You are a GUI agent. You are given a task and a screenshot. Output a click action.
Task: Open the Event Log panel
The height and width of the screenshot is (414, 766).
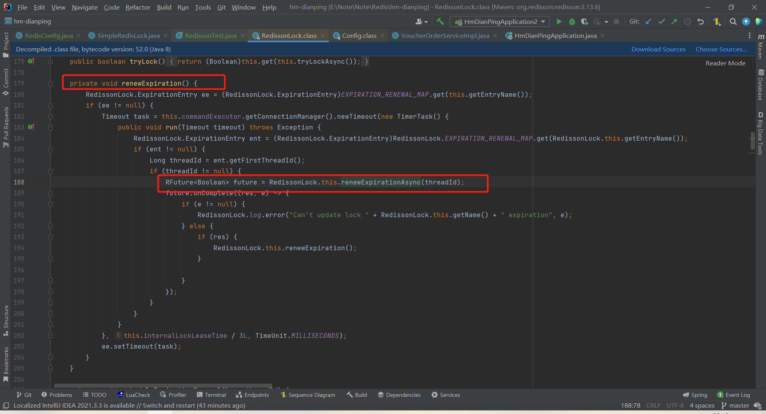733,395
